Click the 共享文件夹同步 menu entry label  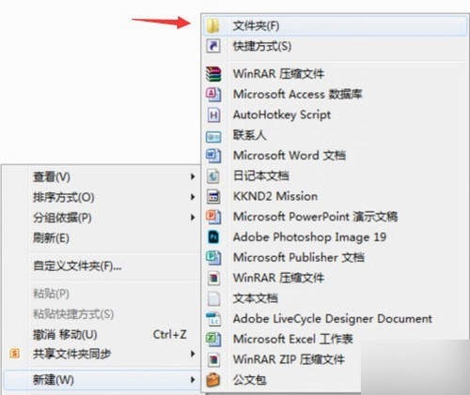pyautogui.click(x=72, y=354)
